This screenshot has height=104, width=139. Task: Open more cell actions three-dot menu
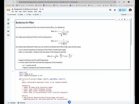click(127, 19)
